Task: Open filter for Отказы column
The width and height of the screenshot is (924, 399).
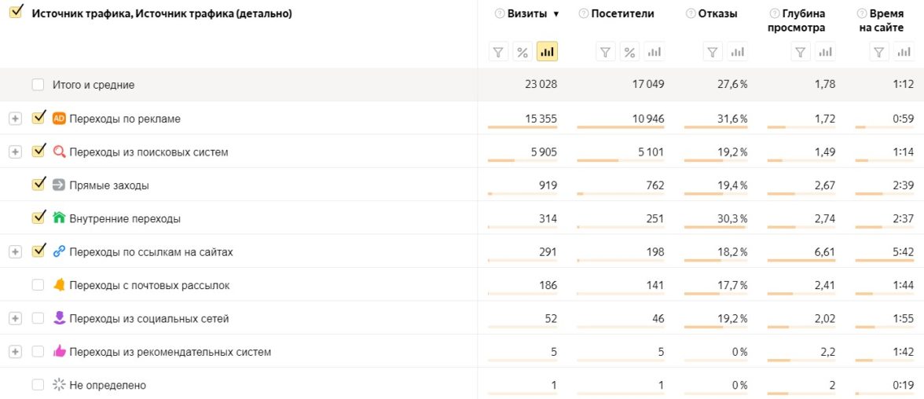Action: click(x=713, y=52)
